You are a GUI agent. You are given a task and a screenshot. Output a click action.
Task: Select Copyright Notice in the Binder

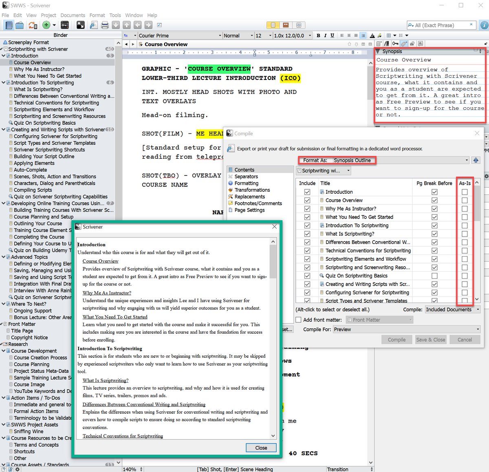[x=29, y=337]
